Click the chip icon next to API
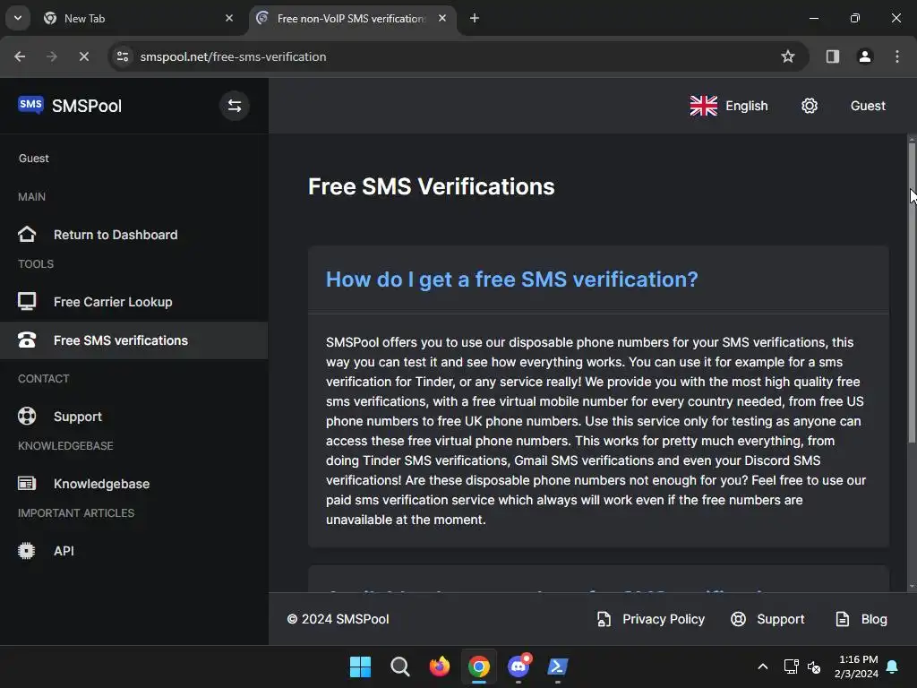Image resolution: width=917 pixels, height=688 pixels. [x=26, y=551]
